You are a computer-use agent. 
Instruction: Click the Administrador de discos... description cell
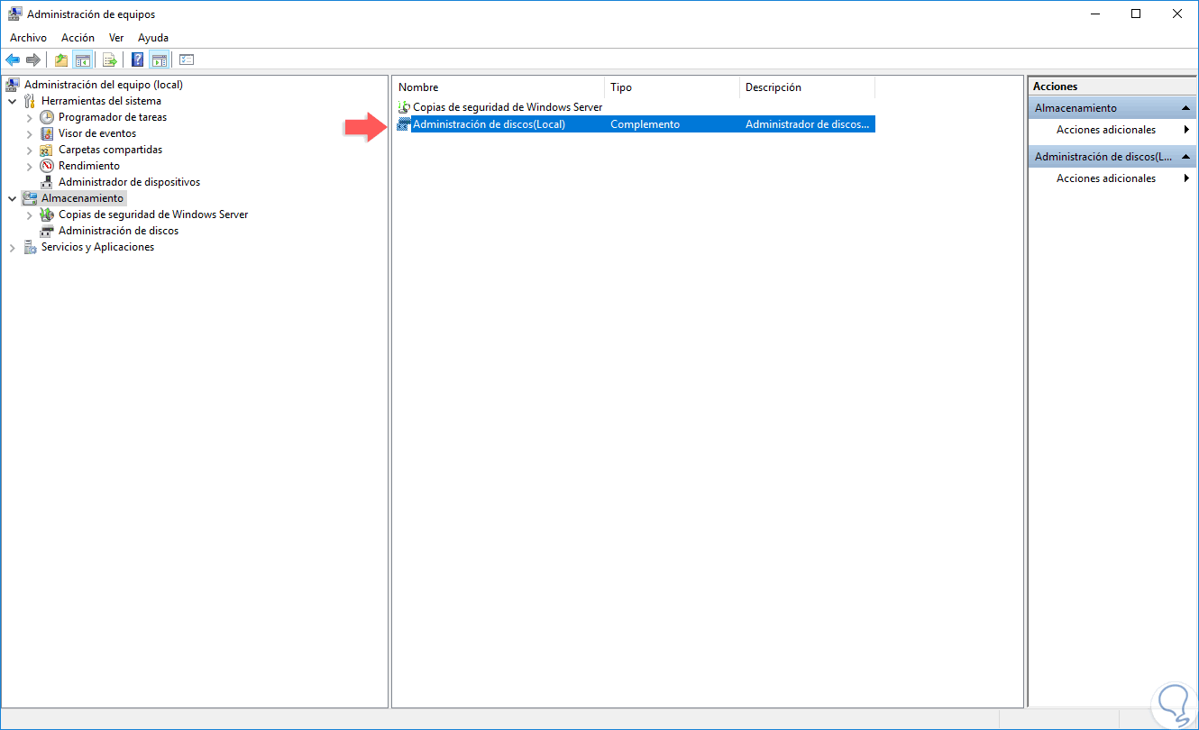pos(809,124)
